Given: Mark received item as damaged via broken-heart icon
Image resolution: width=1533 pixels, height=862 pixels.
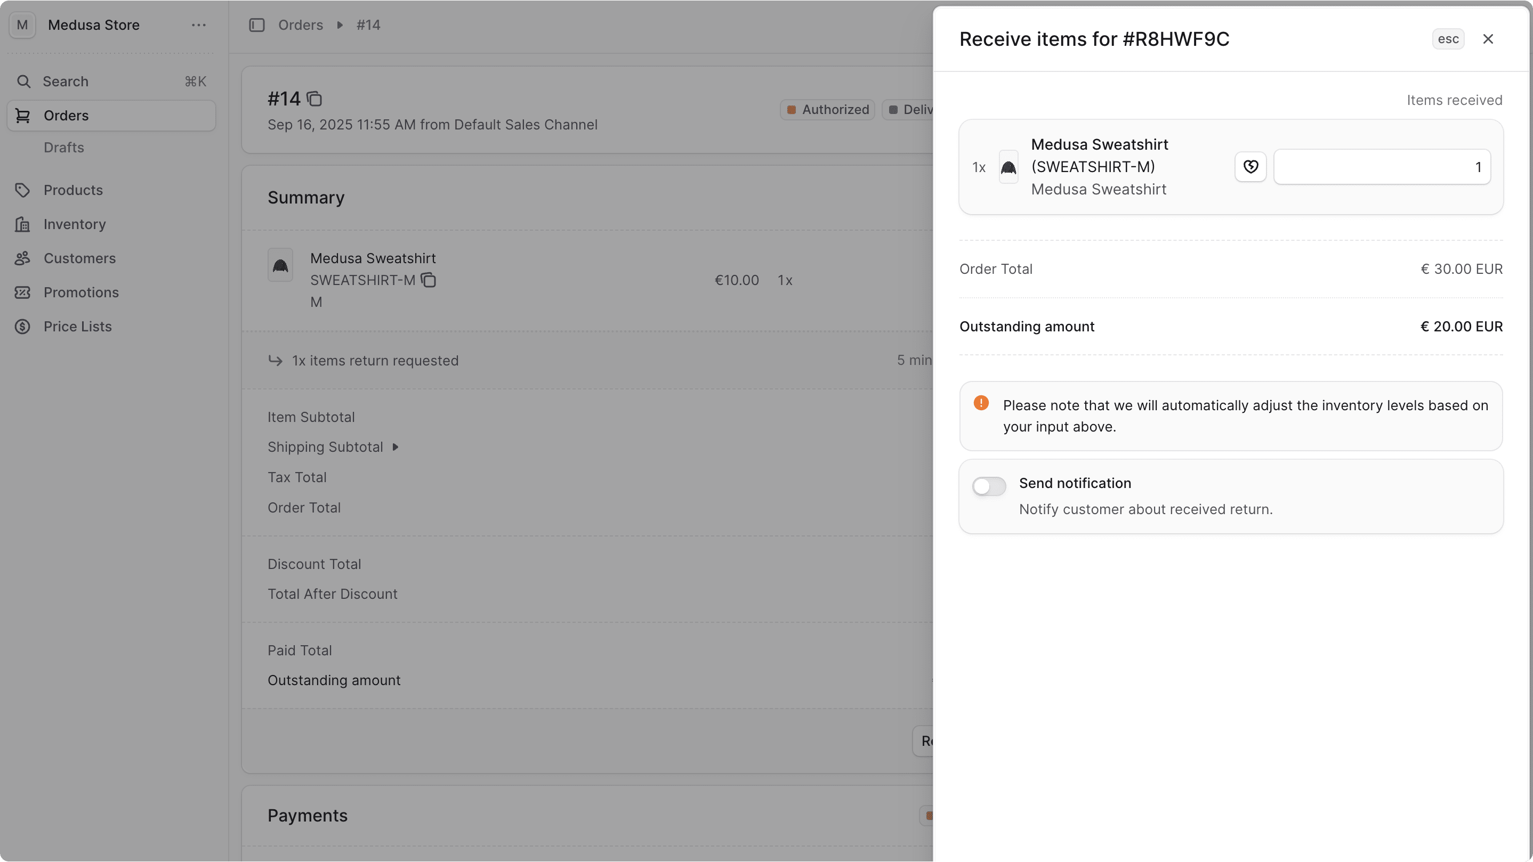Looking at the screenshot, I should click(1250, 167).
